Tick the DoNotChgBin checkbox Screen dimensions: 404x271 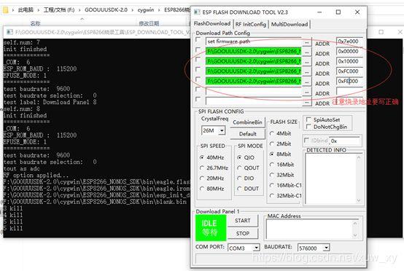tap(308, 127)
